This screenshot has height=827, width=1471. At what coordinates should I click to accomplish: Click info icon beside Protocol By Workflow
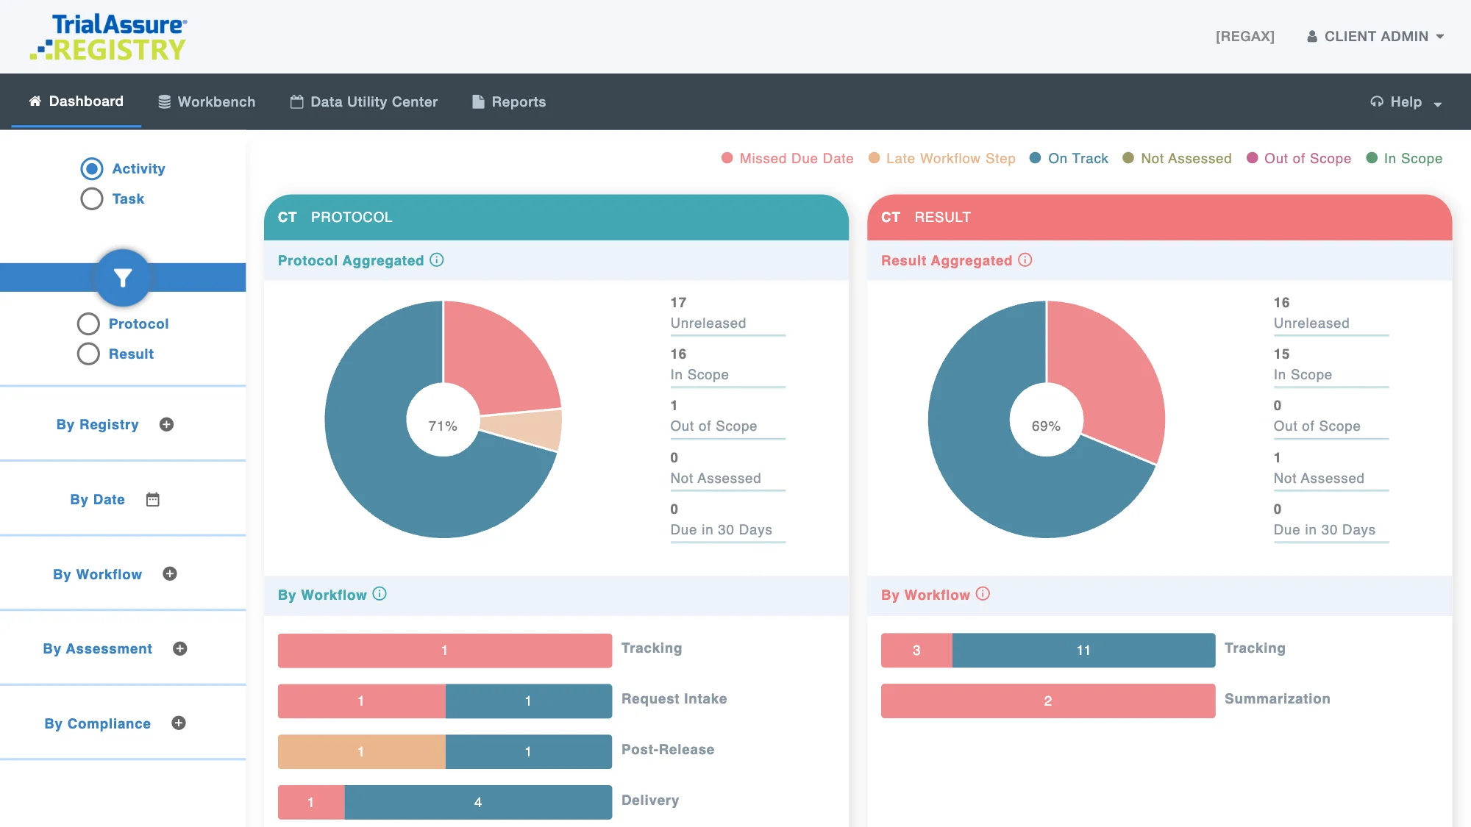(x=380, y=594)
